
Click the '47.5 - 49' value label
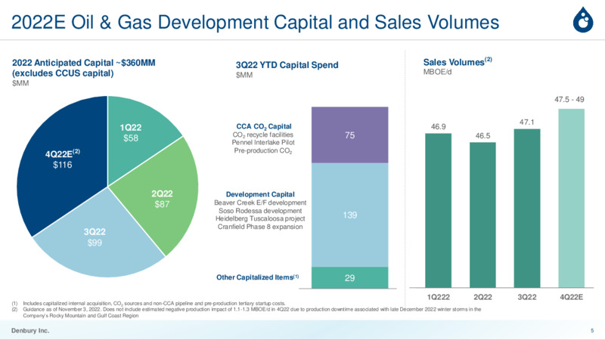569,100
